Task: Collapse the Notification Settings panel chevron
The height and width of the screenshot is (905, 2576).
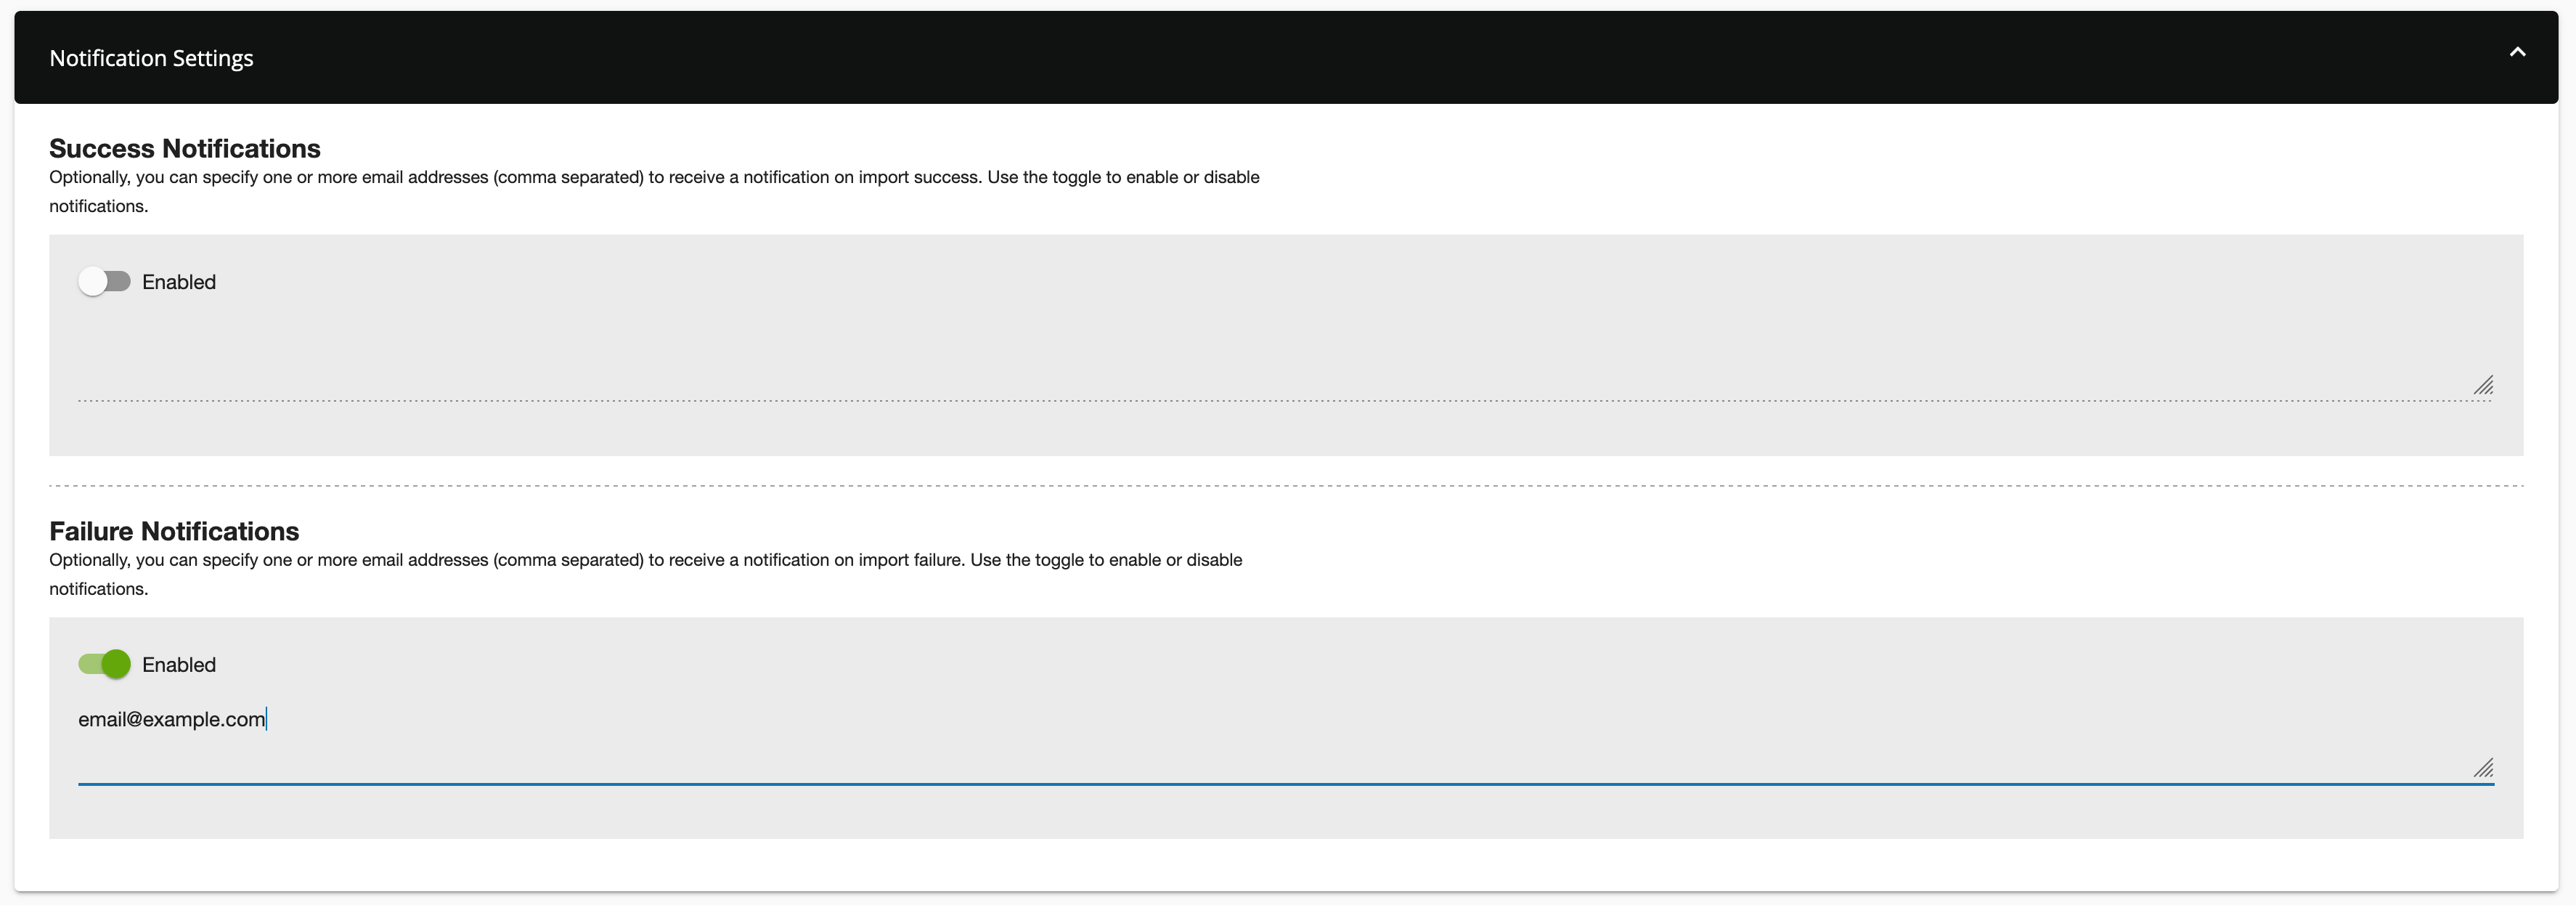Action: tap(2517, 53)
